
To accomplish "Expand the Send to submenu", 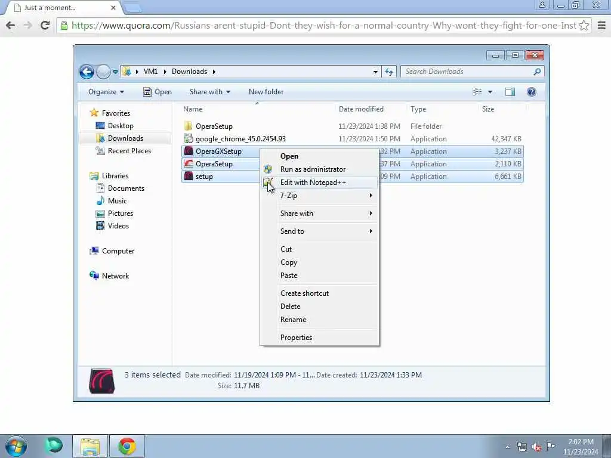I will [x=319, y=231].
